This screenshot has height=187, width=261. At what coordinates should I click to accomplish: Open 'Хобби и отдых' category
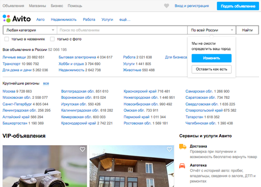(71, 64)
